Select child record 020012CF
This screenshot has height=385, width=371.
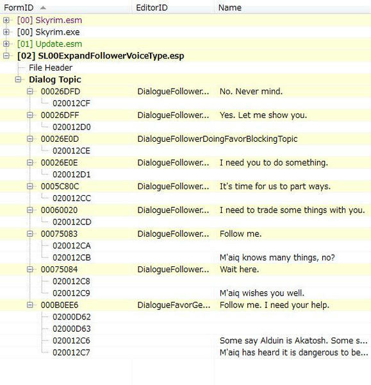coord(71,103)
